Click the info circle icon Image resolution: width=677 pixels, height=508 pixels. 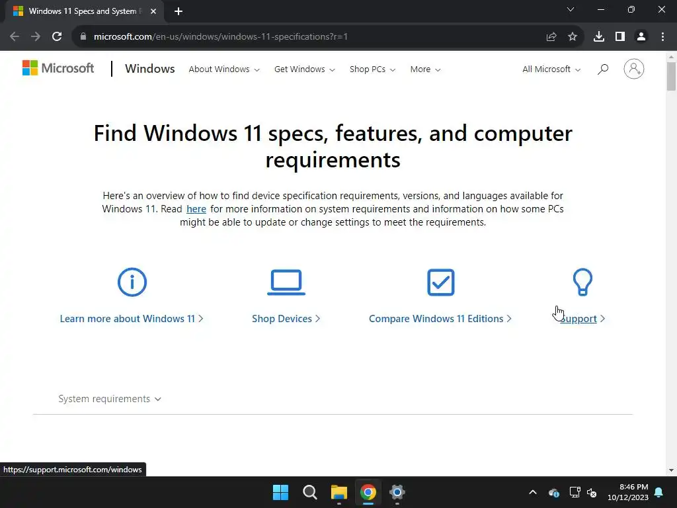[132, 282]
